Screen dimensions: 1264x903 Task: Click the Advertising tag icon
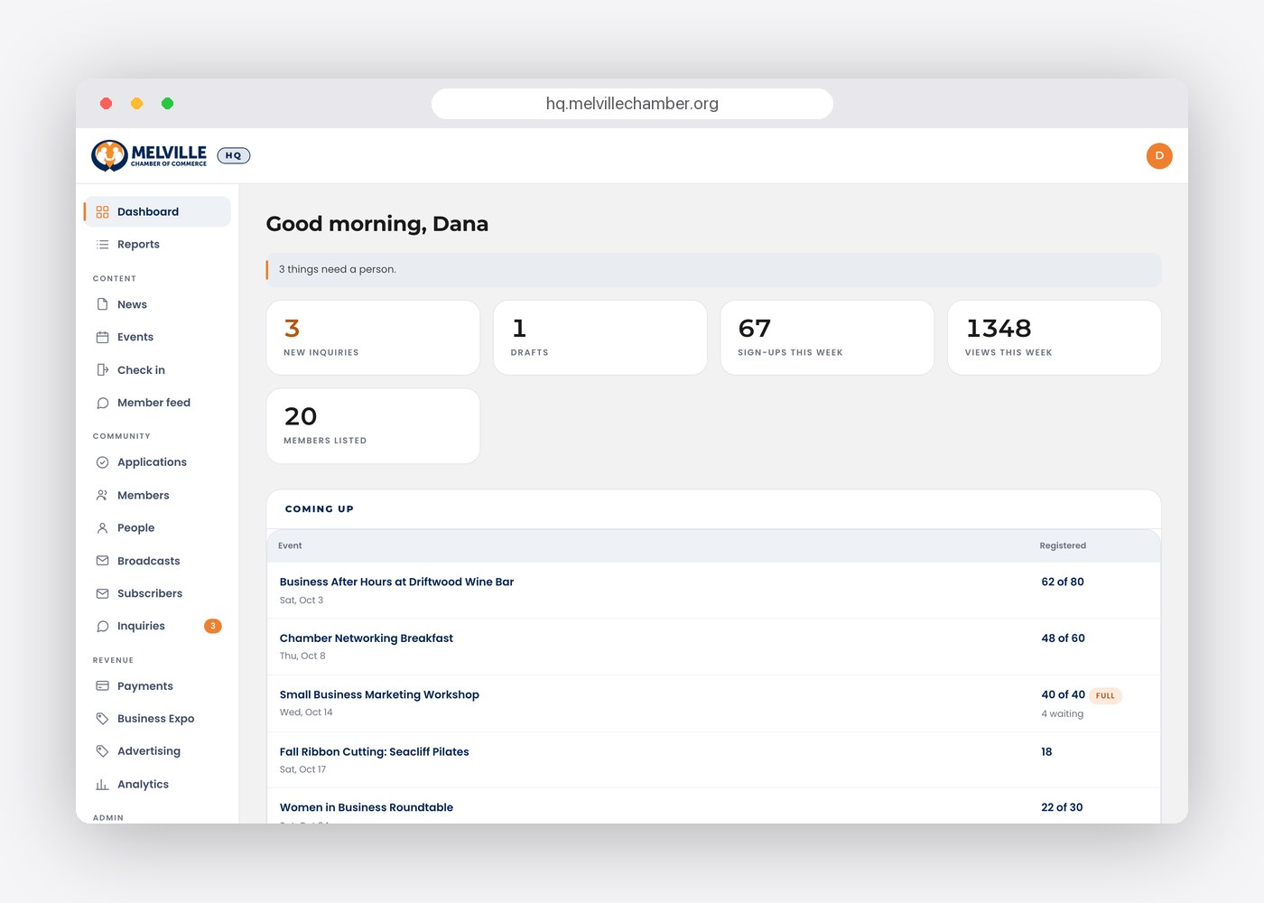(x=102, y=751)
